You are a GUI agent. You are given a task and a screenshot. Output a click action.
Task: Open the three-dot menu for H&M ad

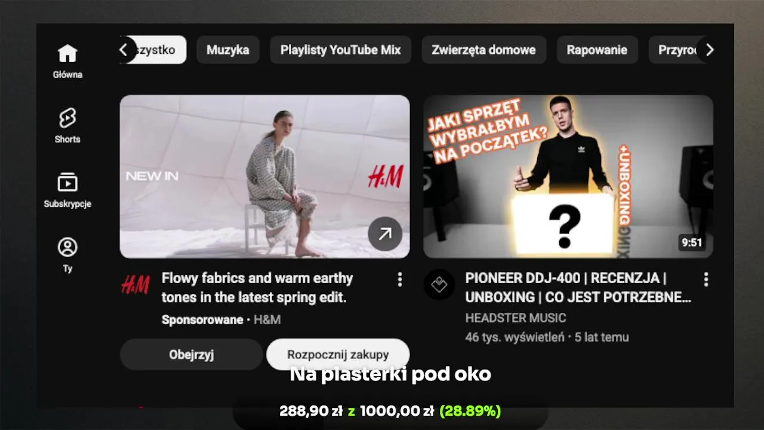[x=400, y=279]
